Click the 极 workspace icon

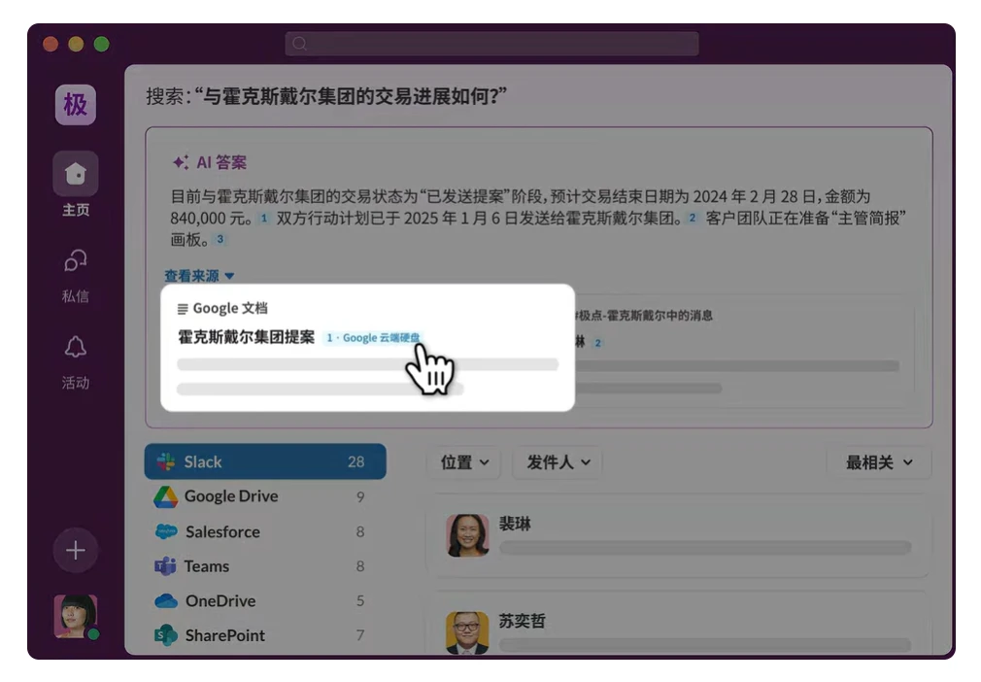click(76, 104)
